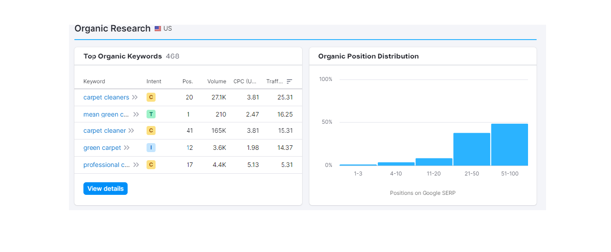Open 'green carpet' keyword link
611x252 pixels.
tap(102, 148)
